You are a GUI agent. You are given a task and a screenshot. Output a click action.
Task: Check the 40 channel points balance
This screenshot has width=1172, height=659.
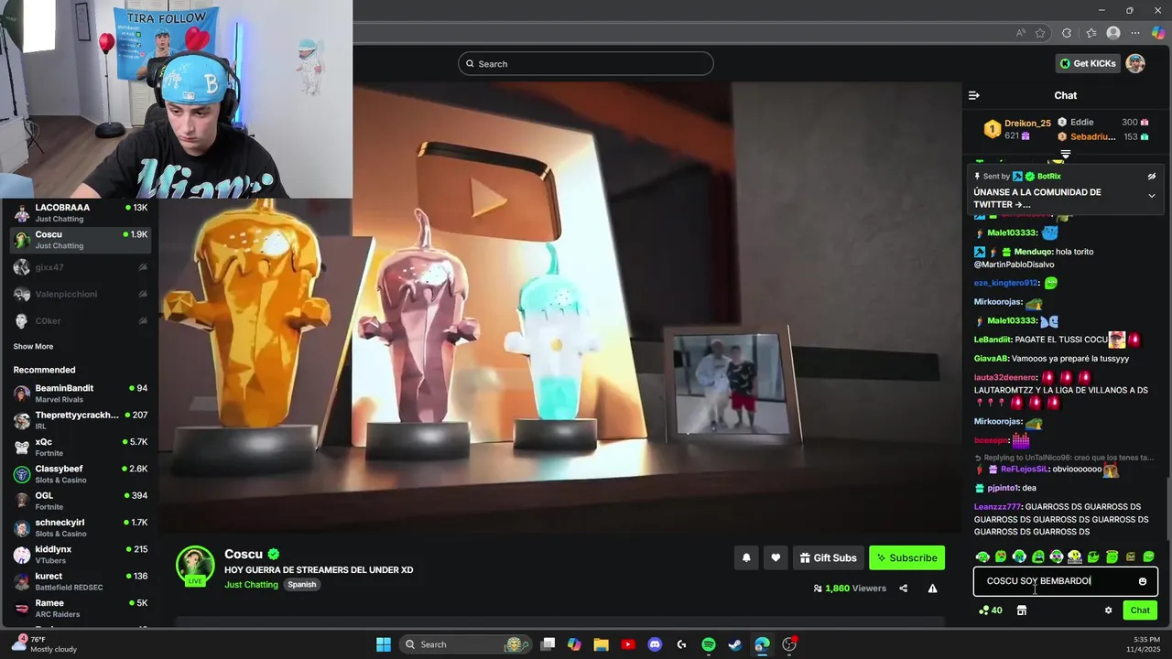point(991,610)
